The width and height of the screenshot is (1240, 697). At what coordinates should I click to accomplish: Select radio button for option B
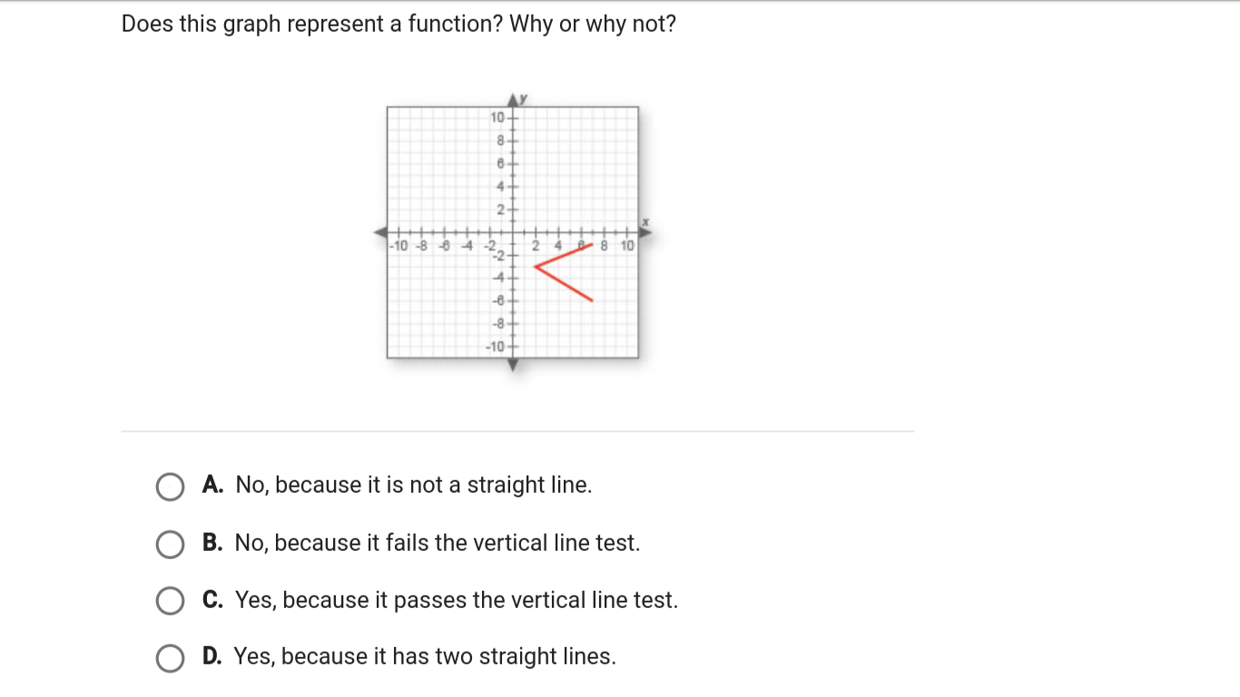170,544
